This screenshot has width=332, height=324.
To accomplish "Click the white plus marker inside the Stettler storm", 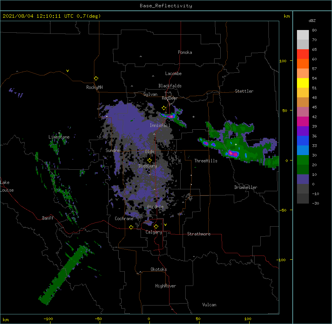I will pyautogui.click(x=236, y=144).
